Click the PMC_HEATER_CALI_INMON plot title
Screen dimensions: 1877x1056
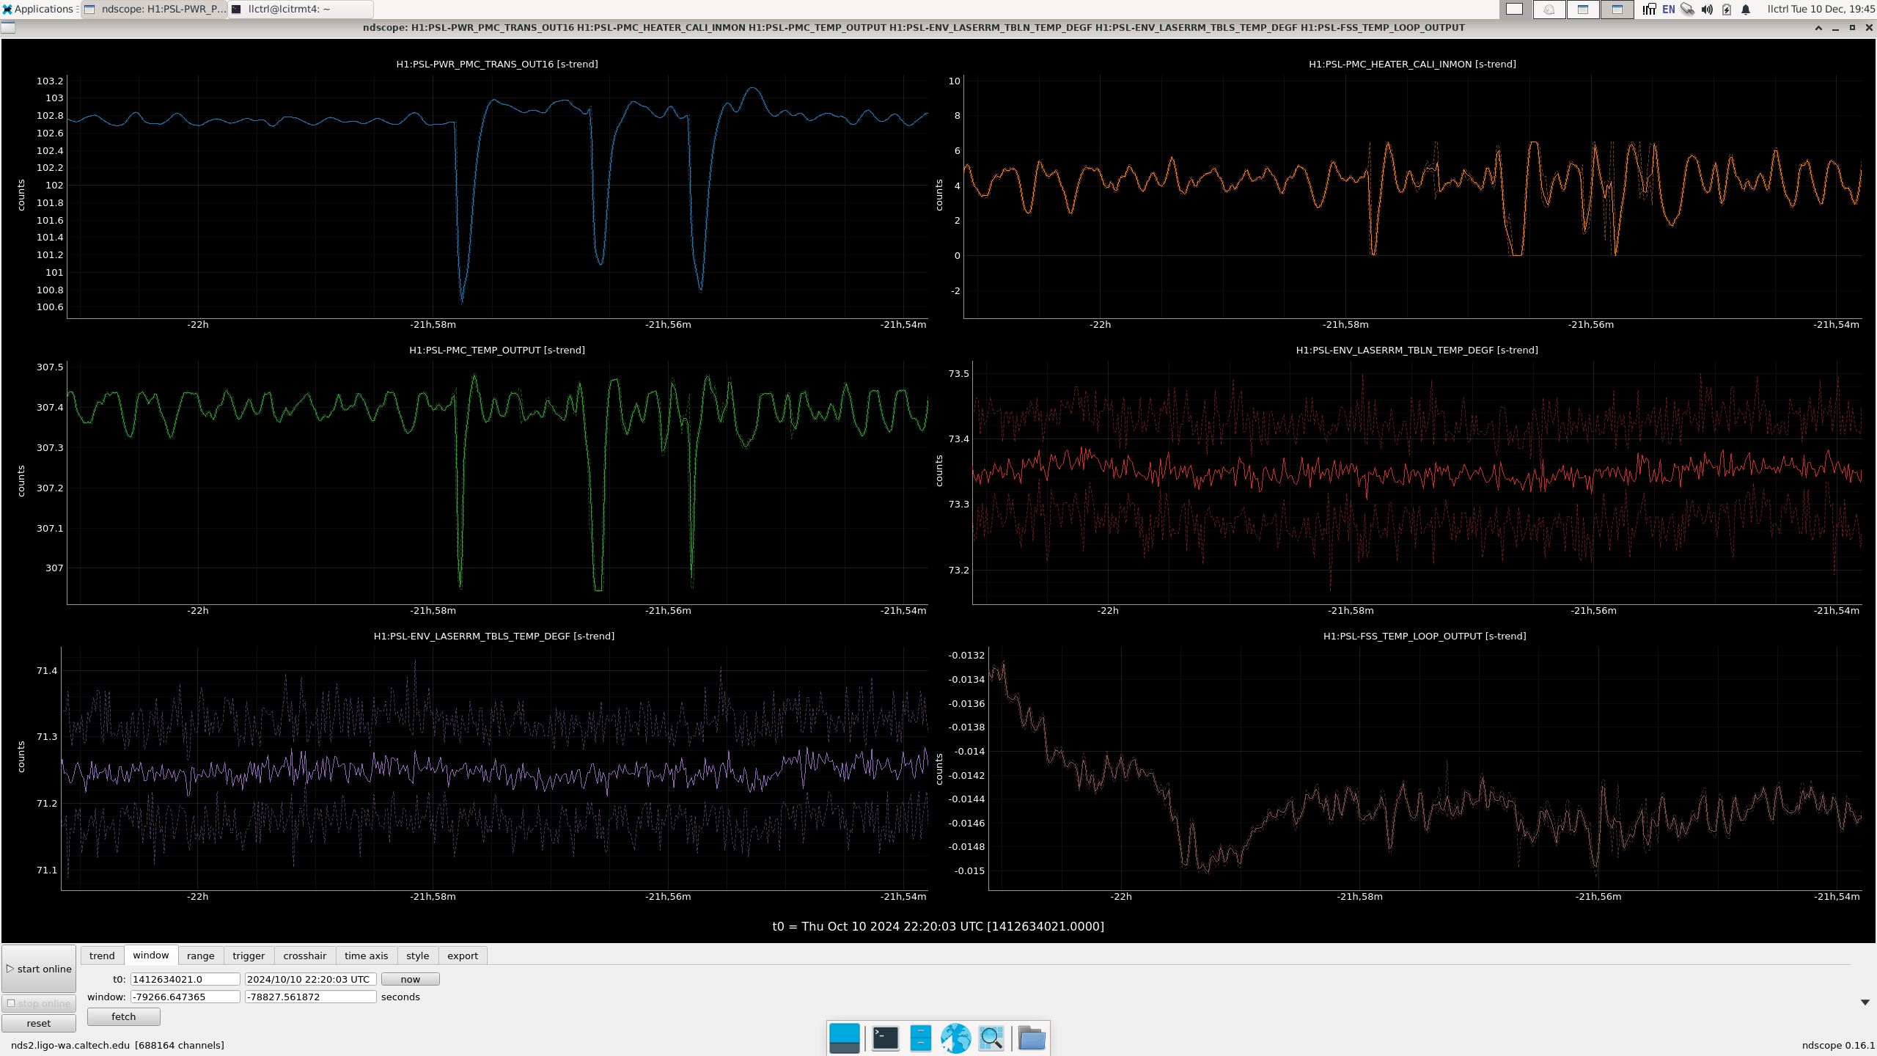tap(1412, 65)
